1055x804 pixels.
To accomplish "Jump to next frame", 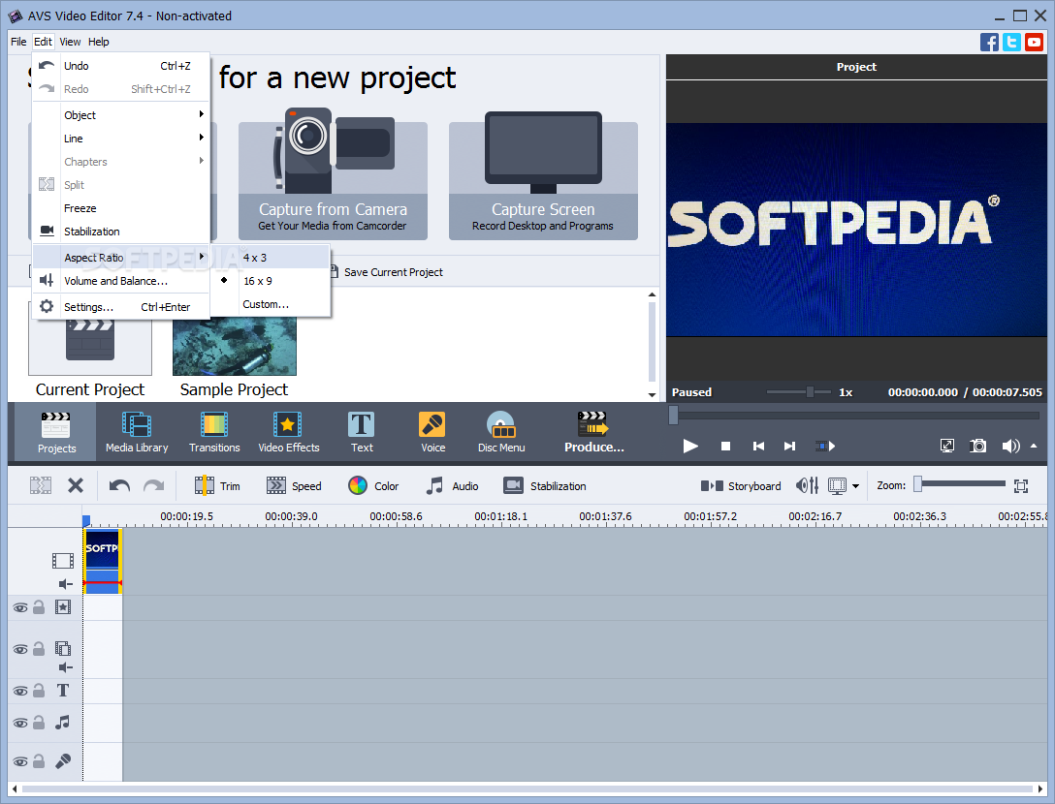I will [x=790, y=446].
